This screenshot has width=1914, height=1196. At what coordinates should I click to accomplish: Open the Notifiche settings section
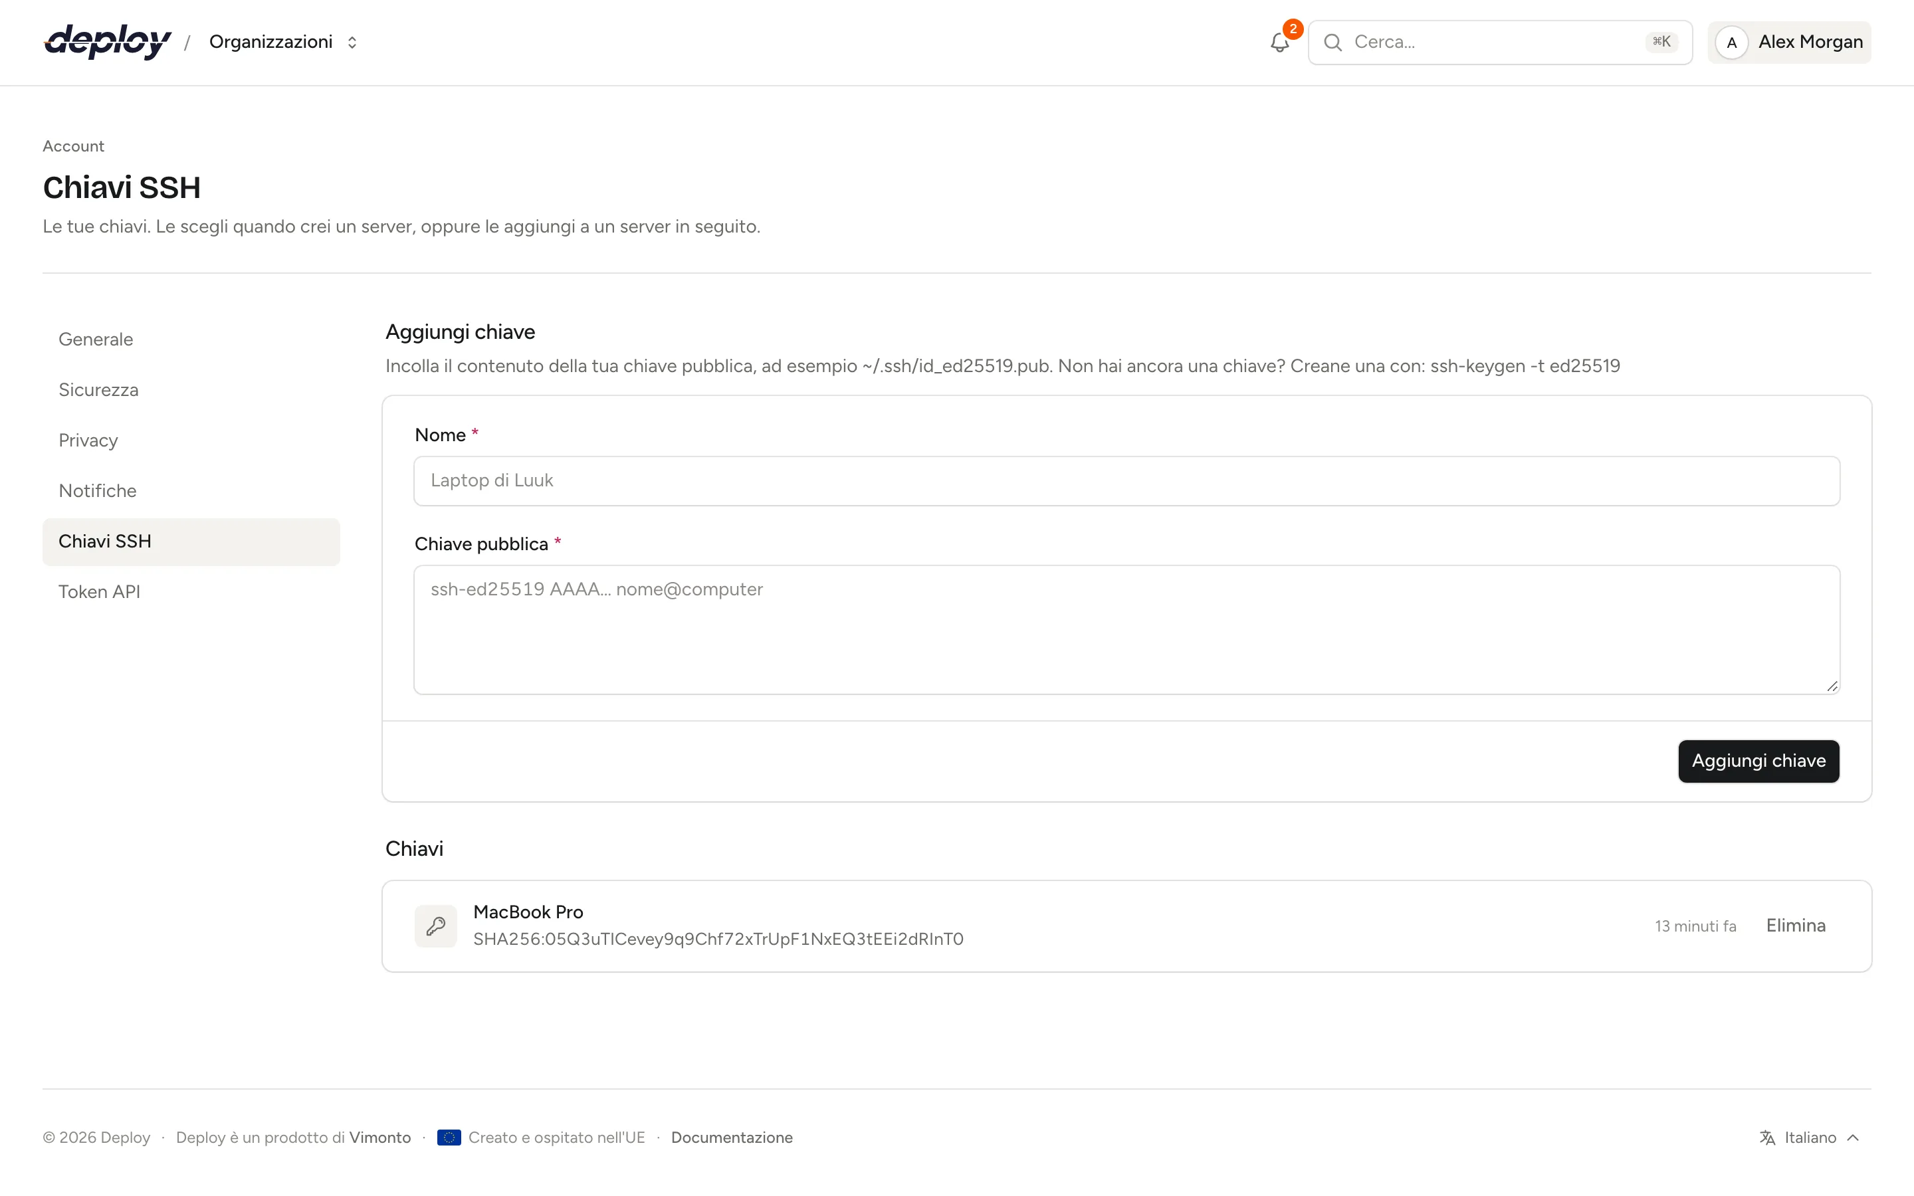pos(191,491)
